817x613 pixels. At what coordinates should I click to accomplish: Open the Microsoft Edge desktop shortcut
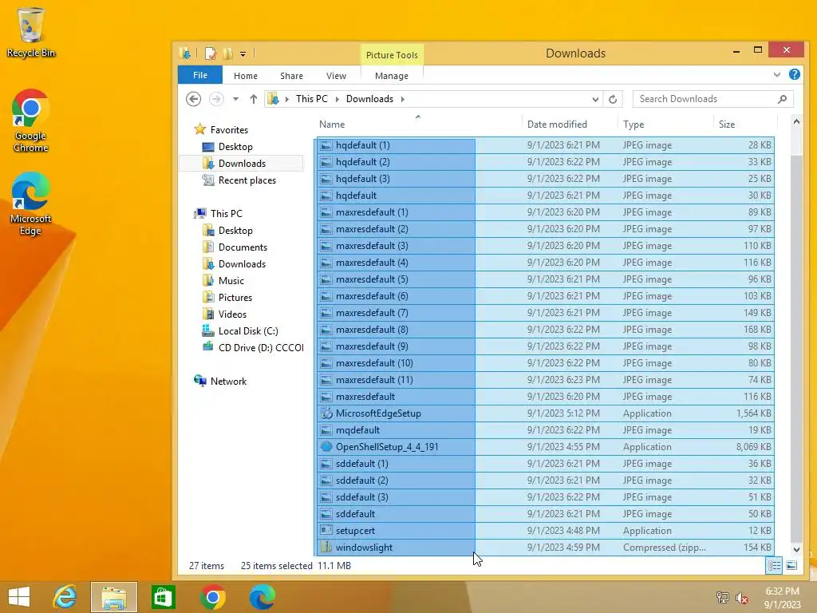click(31, 204)
